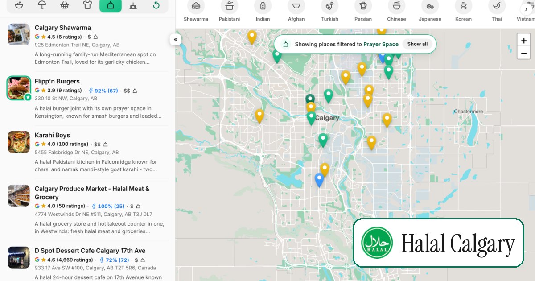The image size is (535, 281).
Task: Click the Calgary Shawarma thumbnail photo
Action: 19,34
